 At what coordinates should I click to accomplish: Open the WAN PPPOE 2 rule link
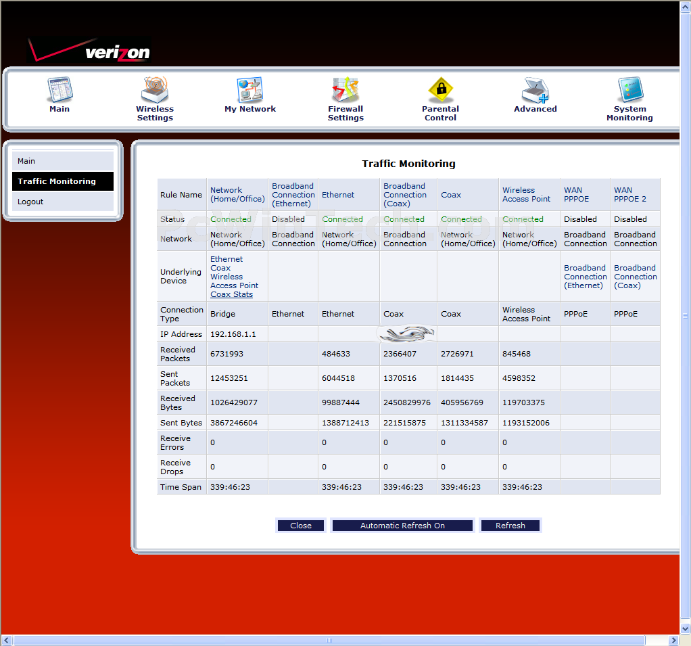pos(630,195)
